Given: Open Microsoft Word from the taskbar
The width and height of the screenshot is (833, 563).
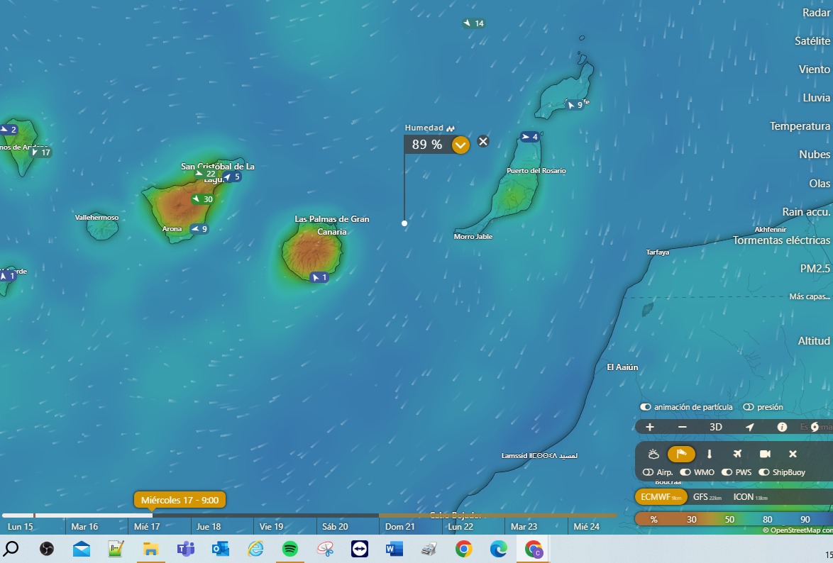Looking at the screenshot, I should 395,549.
